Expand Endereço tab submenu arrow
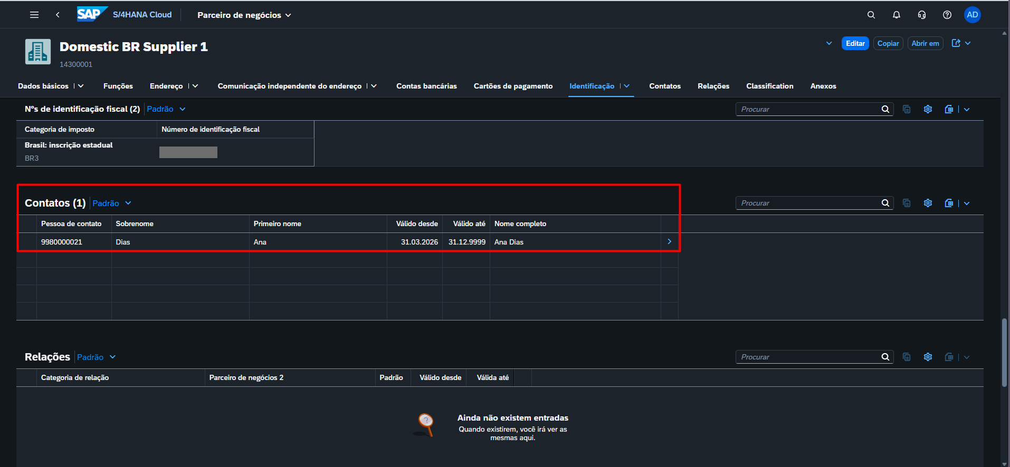 (x=195, y=86)
